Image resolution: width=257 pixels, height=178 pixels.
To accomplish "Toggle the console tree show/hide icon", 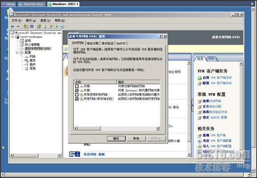I will tap(32, 26).
